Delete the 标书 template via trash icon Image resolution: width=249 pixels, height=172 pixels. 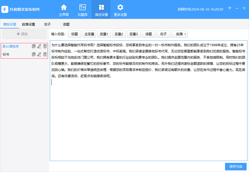(x=45, y=54)
